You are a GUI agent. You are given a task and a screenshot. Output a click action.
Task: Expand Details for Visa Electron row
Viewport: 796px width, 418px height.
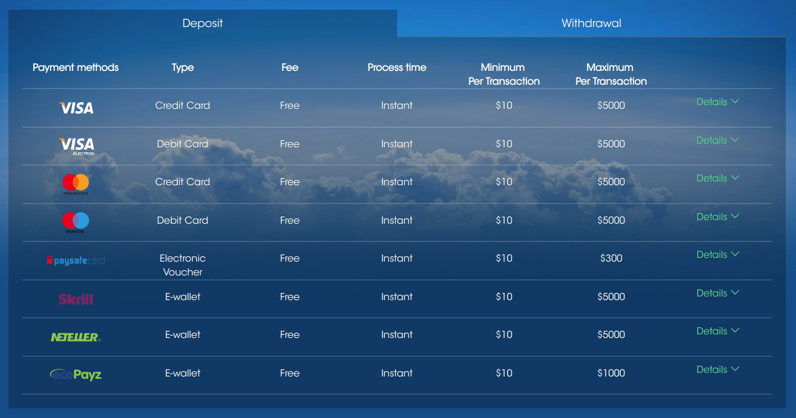tap(718, 140)
